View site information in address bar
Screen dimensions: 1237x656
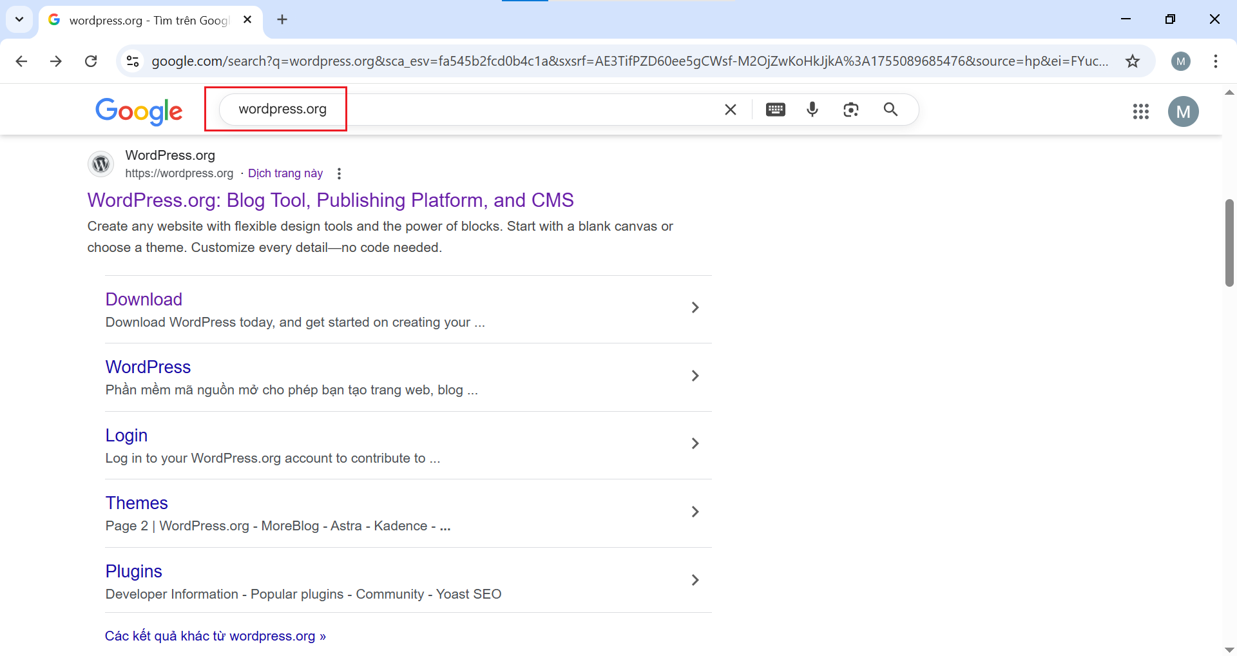coord(133,61)
